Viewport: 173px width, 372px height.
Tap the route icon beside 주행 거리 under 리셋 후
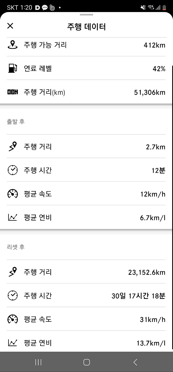12,272
